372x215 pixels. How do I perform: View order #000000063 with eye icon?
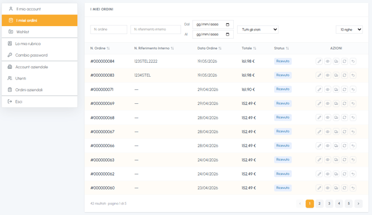(x=328, y=159)
